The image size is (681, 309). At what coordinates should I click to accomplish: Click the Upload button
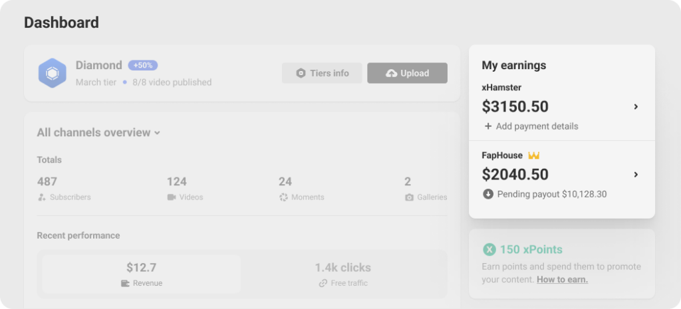coord(407,73)
